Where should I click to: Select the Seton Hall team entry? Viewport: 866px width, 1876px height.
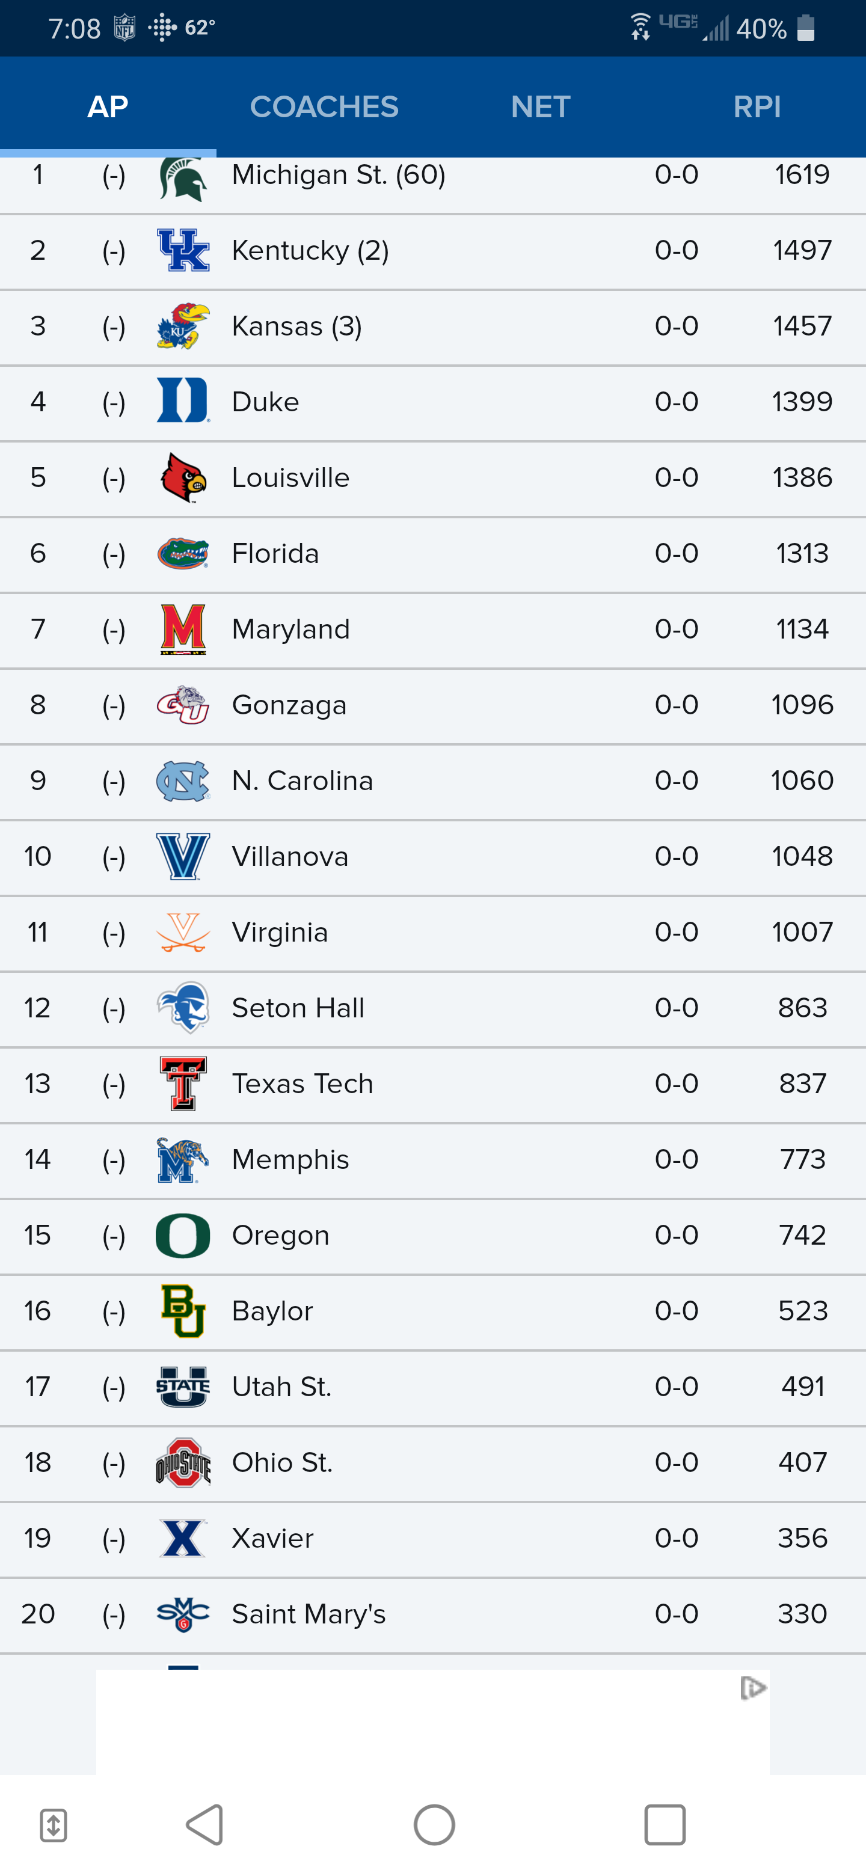tap(432, 1008)
